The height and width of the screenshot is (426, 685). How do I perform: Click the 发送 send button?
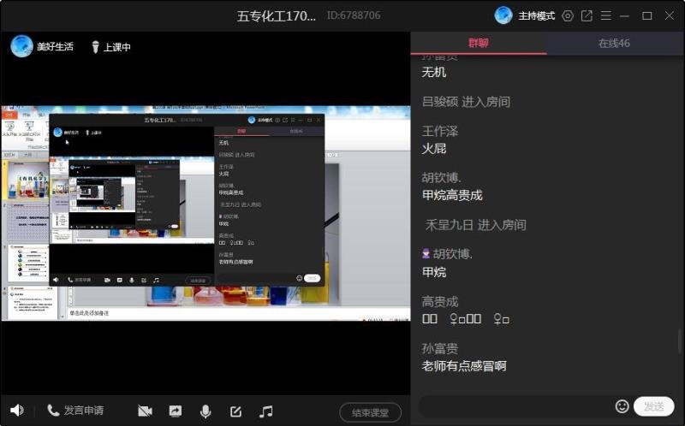653,406
